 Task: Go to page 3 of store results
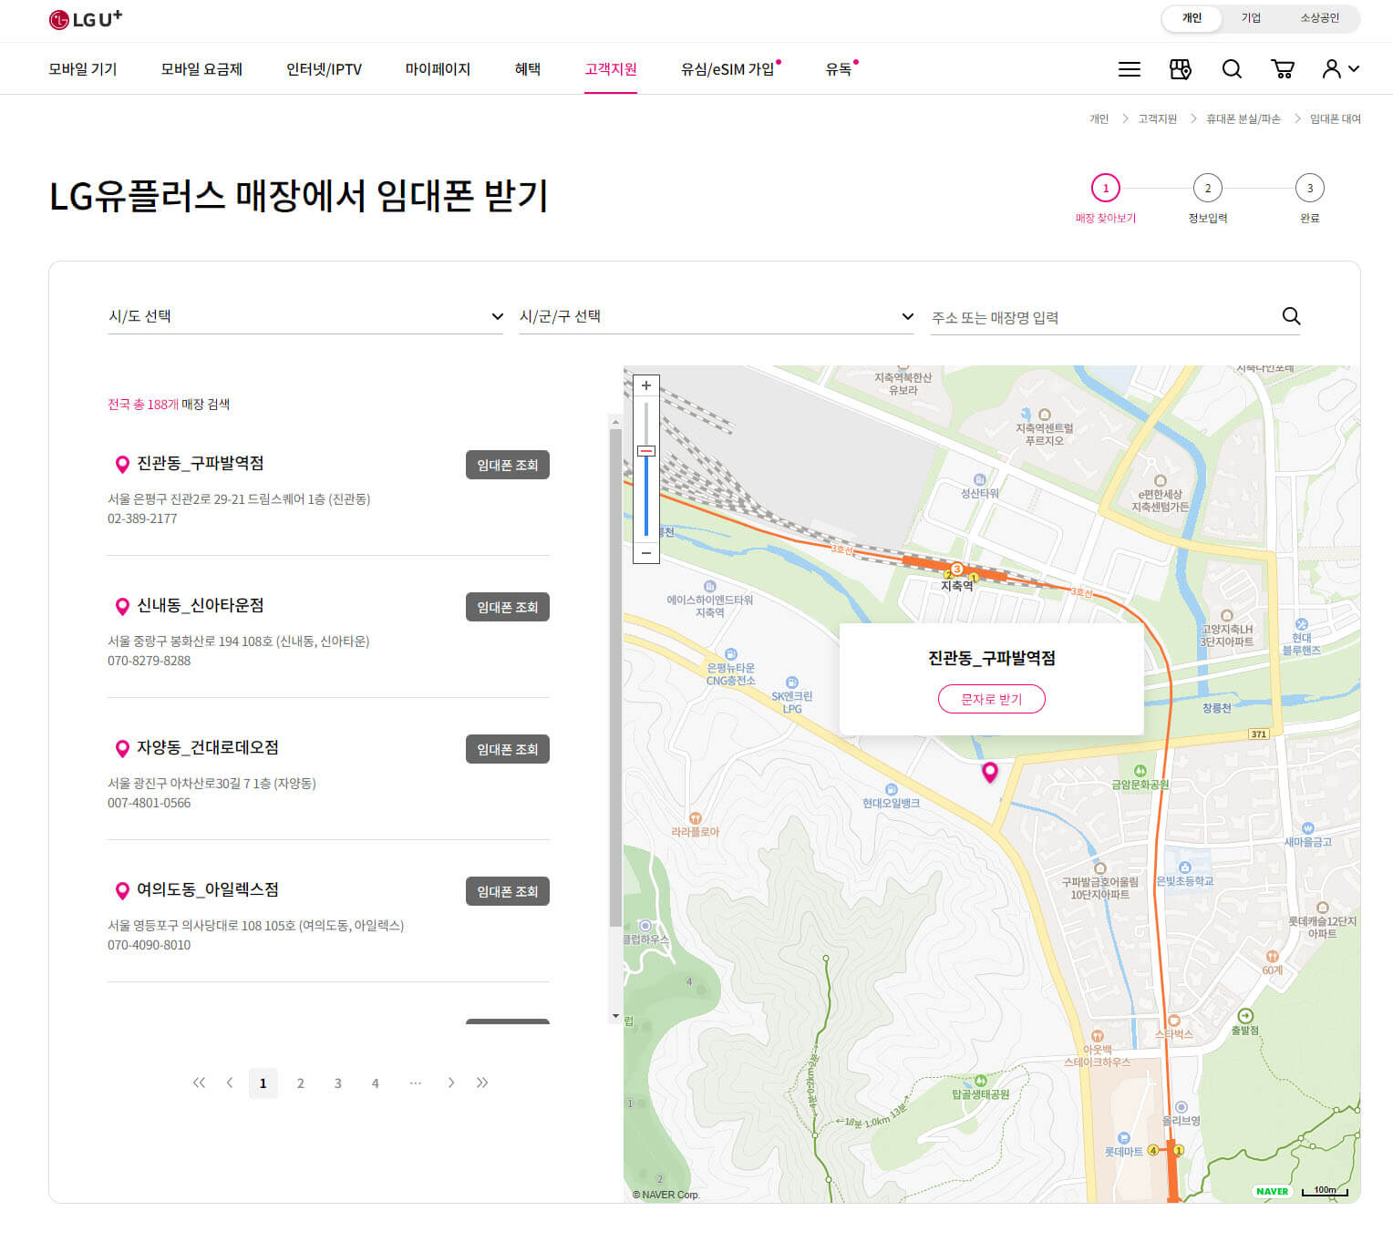[337, 1083]
